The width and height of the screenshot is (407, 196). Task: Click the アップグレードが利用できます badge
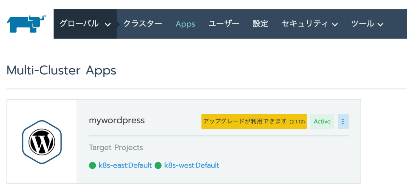click(x=254, y=122)
